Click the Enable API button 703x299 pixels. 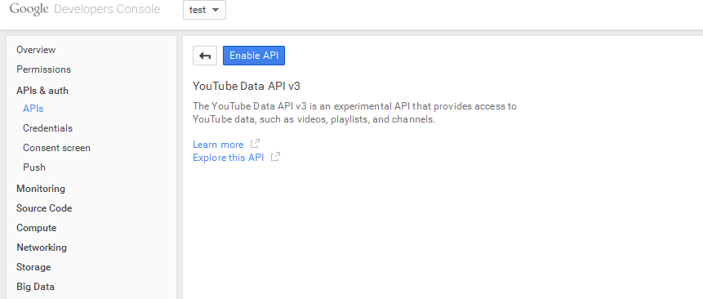click(254, 56)
